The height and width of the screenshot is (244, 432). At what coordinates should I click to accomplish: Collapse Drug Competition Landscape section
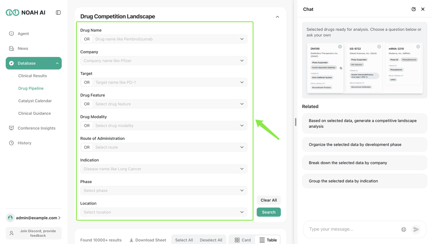click(x=277, y=16)
